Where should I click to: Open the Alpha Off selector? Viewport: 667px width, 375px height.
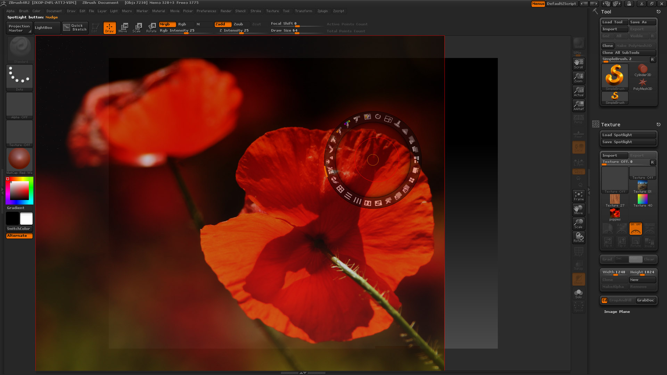pyautogui.click(x=19, y=105)
